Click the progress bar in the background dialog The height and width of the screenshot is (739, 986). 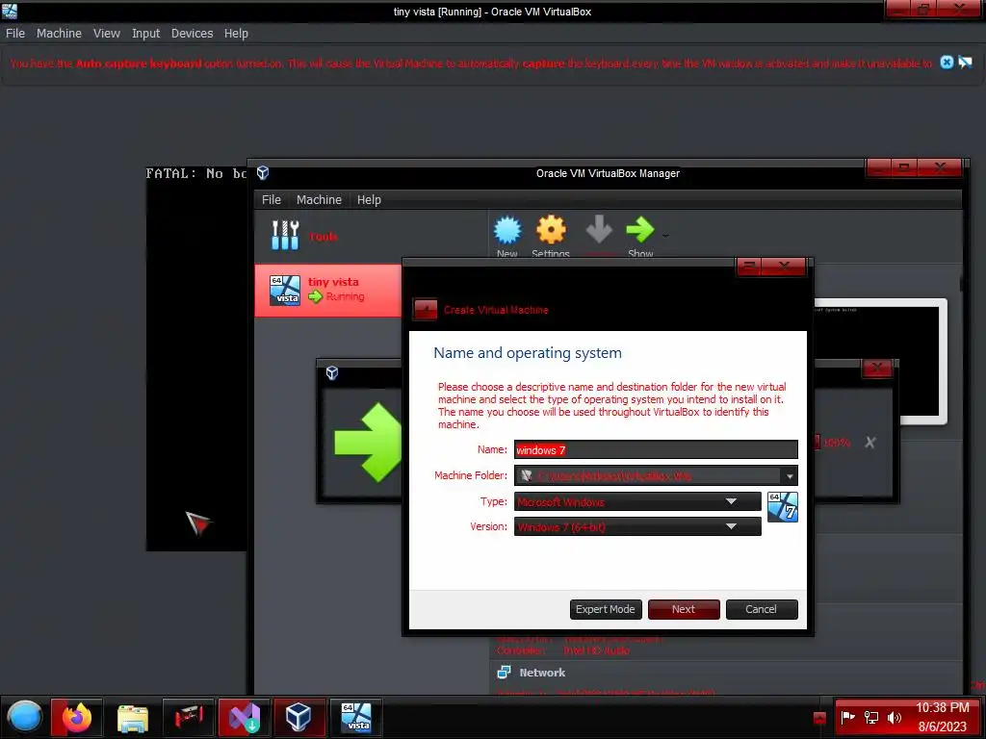(x=817, y=443)
